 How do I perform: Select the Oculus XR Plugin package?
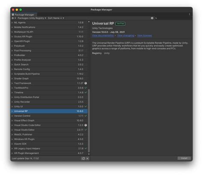tap(49, 36)
